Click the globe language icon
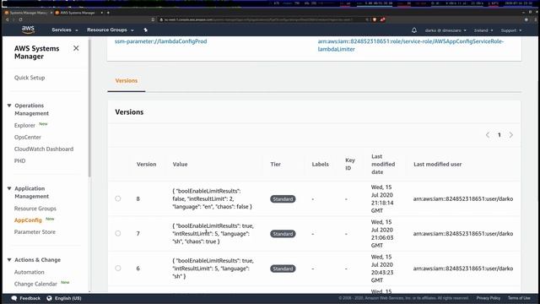Viewport: 540px width, 304px height. (49, 298)
